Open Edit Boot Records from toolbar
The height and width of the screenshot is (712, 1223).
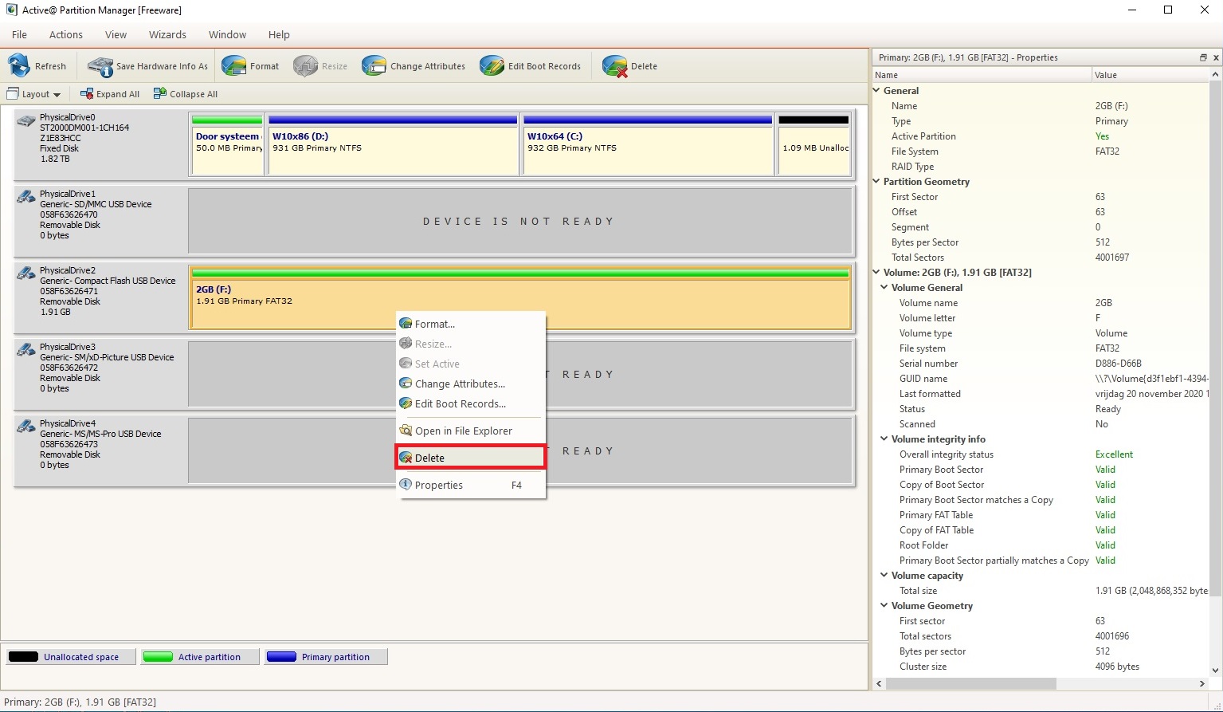click(x=492, y=66)
